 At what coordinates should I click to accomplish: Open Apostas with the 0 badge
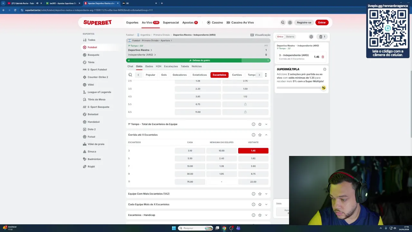pos(190,23)
